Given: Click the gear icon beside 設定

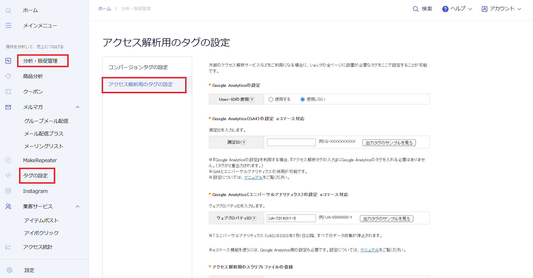Looking at the screenshot, I should point(10,270).
